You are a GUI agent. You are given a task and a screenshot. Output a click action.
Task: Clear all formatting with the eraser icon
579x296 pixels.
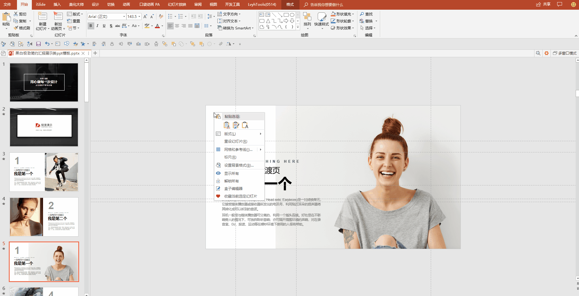161,16
